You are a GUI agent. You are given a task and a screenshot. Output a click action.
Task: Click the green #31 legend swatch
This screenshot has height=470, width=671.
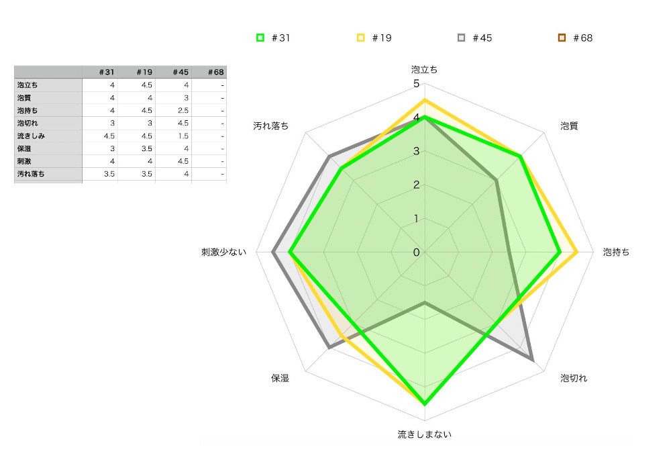[260, 38]
